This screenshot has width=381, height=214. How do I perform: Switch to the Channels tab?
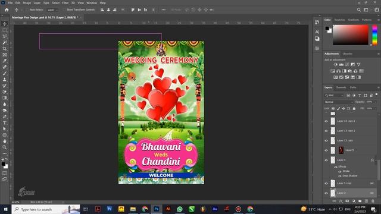pos(341,87)
